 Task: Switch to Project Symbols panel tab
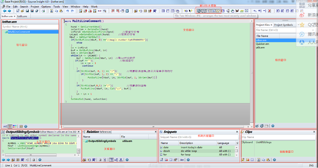click(283, 25)
